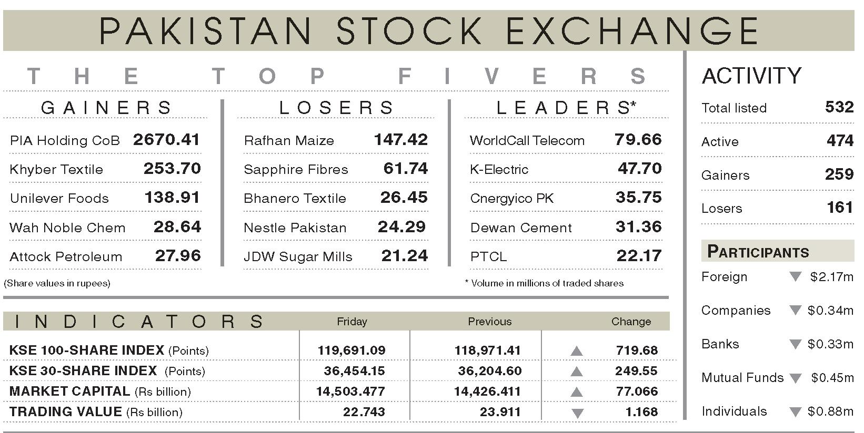The image size is (864, 433).
Task: Click the up arrow beside 249.55
Action: pos(577,372)
